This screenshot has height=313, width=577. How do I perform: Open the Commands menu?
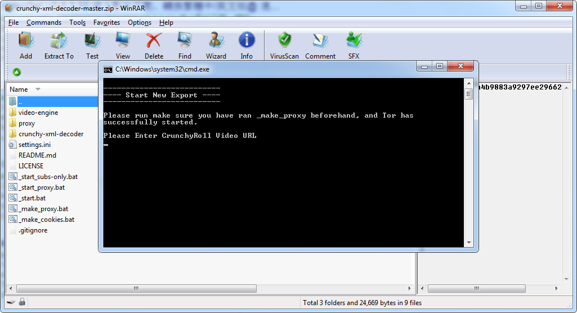pos(44,23)
